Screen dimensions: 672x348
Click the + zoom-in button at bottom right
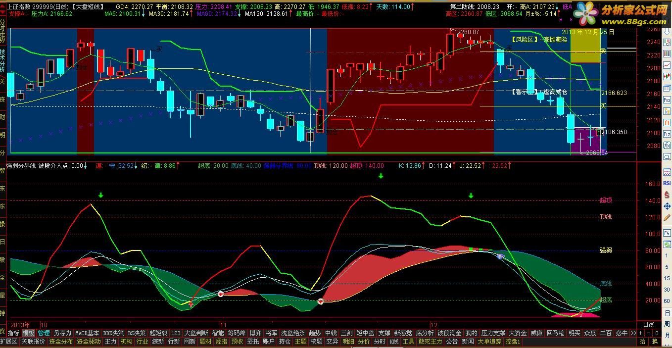pos(641,333)
